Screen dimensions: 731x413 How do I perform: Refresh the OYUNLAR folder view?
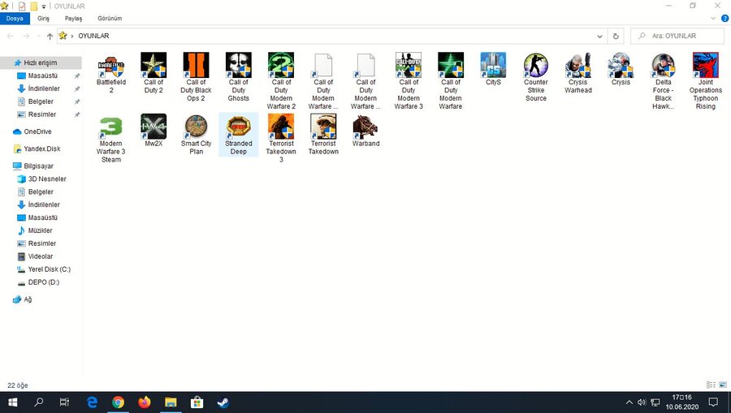point(616,36)
